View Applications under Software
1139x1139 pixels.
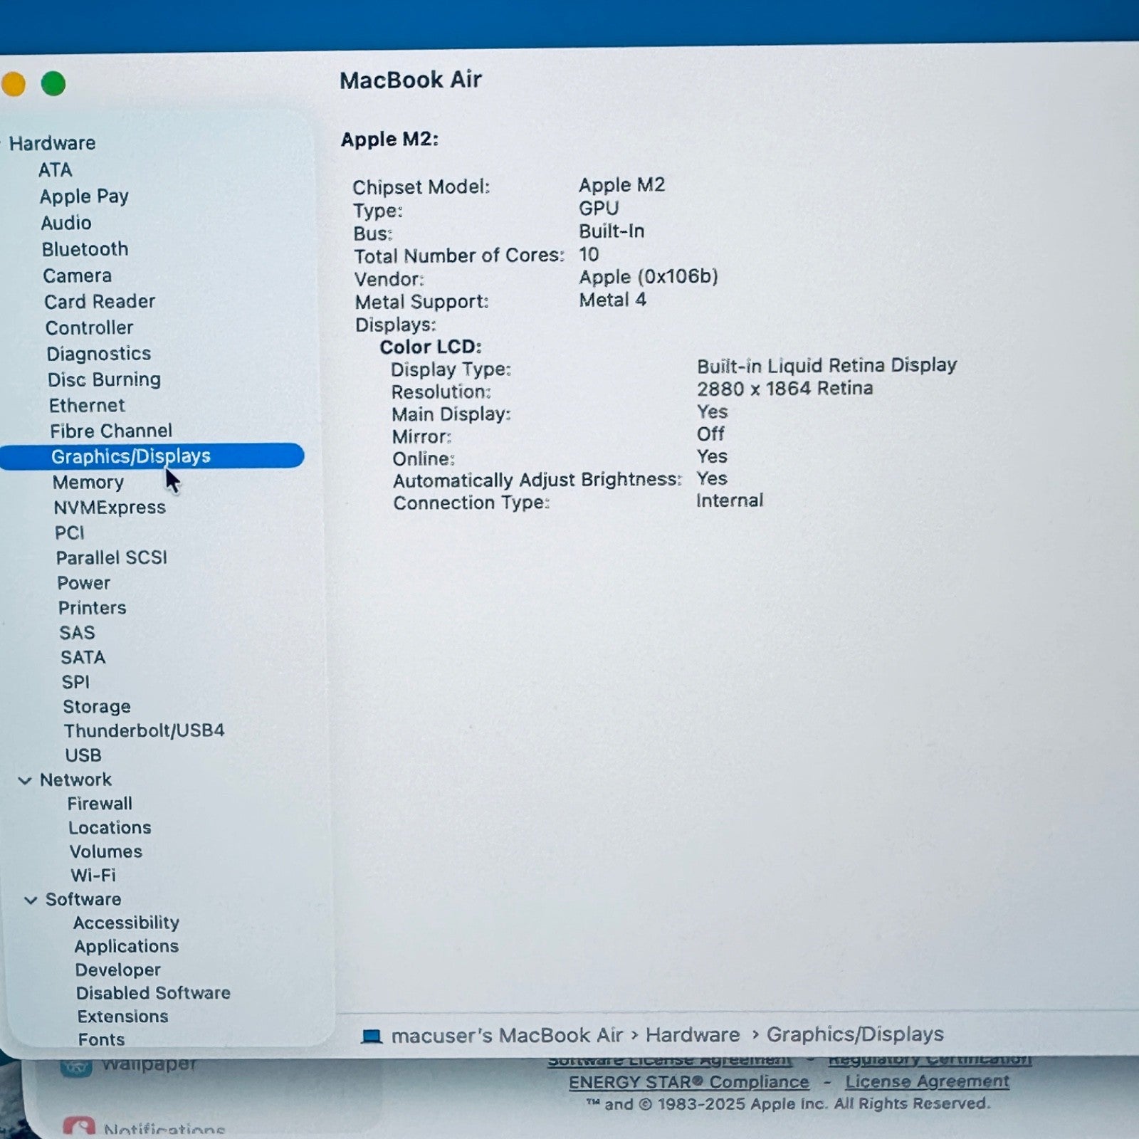click(x=126, y=945)
